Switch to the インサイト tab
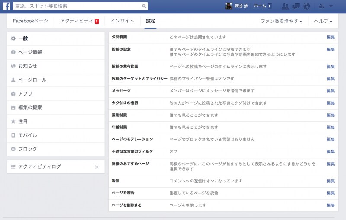The width and height of the screenshot is (346, 220). coord(122,21)
